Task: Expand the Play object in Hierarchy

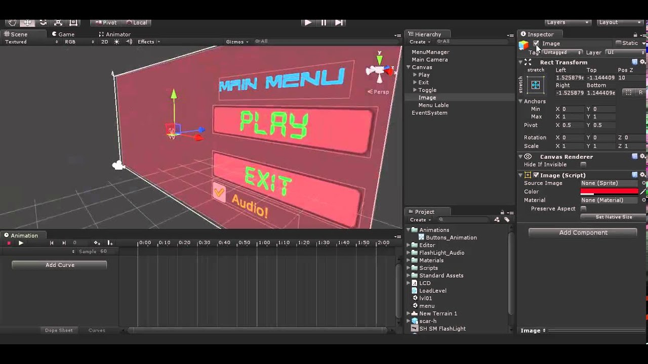Action: pos(415,75)
